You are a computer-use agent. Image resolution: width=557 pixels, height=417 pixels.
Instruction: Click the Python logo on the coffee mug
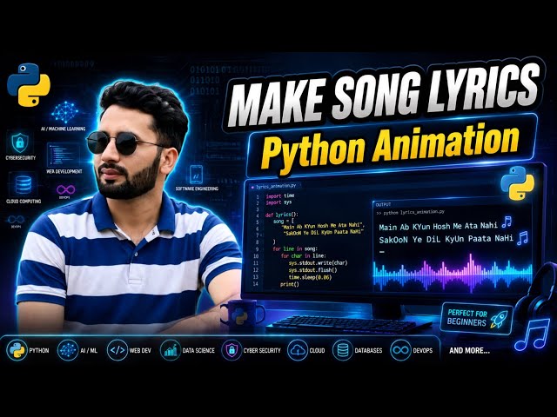tap(239, 316)
